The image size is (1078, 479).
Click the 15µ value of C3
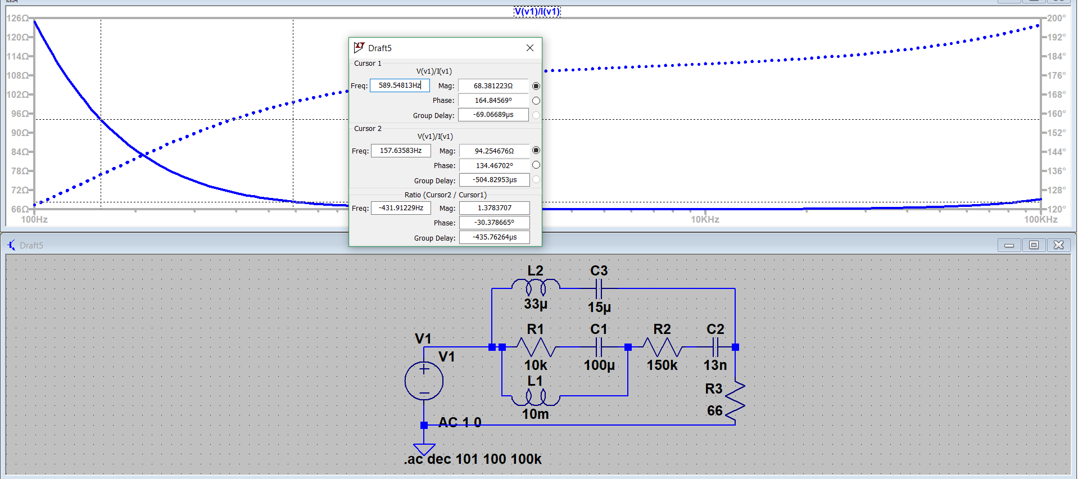pos(599,308)
